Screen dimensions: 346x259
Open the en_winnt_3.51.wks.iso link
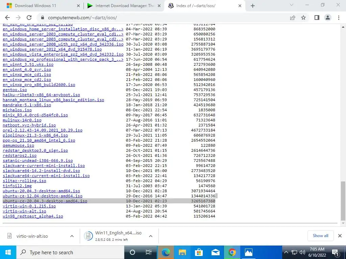(28, 64)
